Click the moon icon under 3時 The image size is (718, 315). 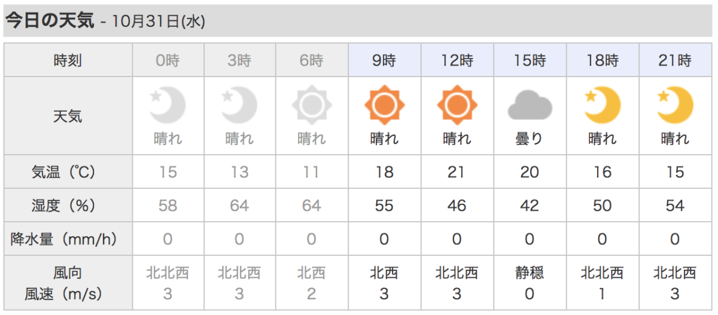tap(239, 106)
